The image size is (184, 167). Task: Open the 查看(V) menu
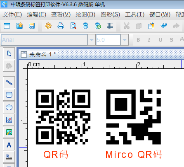pos(61,15)
